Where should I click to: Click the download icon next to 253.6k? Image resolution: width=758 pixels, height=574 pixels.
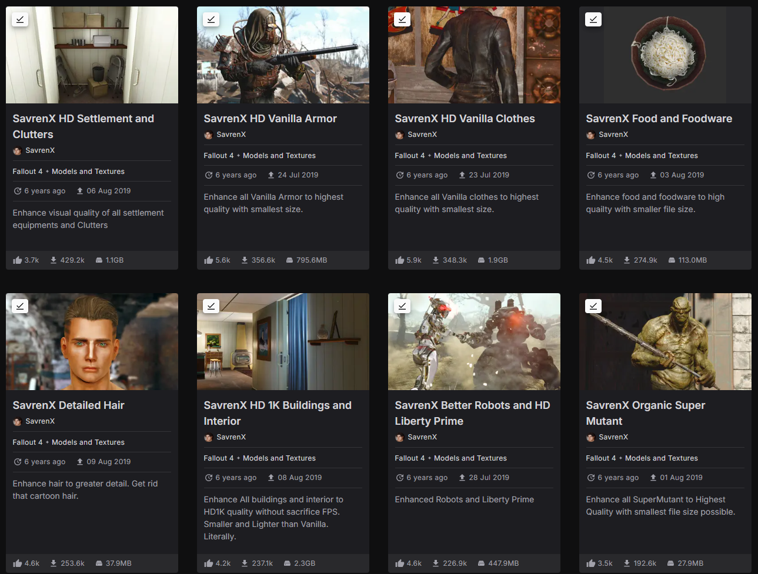54,563
